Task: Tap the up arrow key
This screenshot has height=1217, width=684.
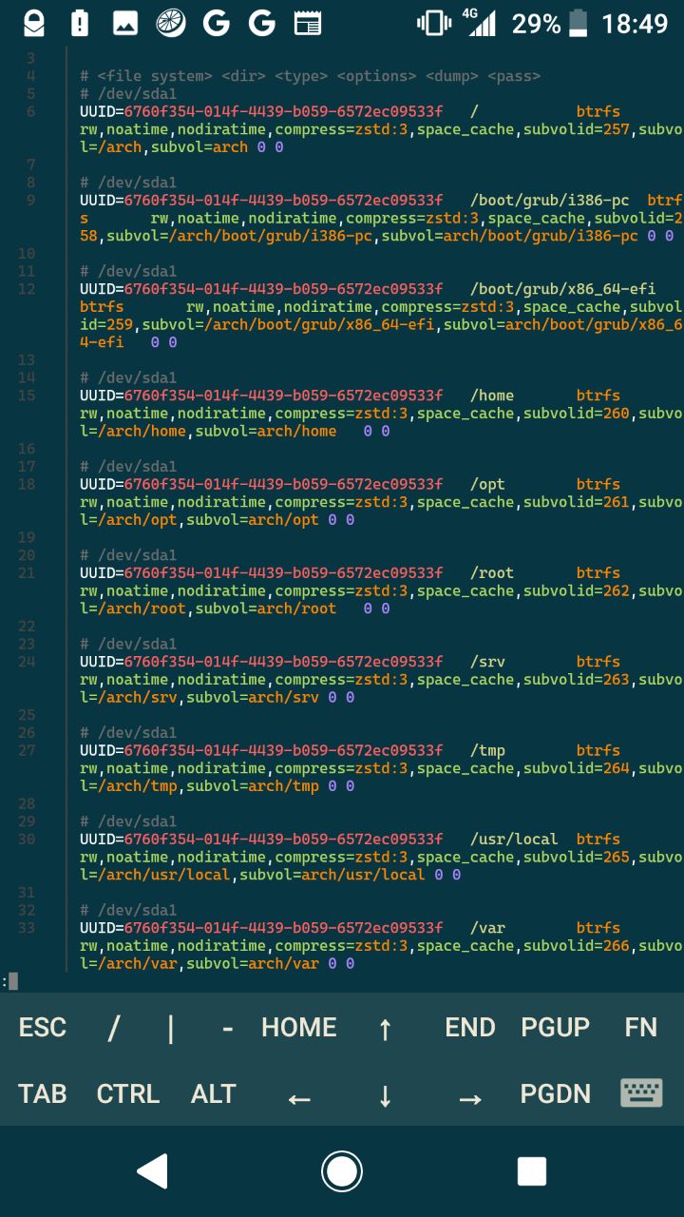Action: (385, 1028)
